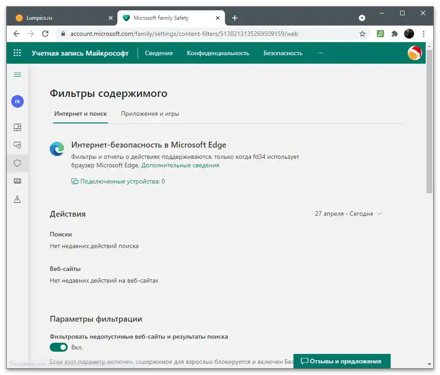The image size is (440, 375).
Task: Click the scrollbar down arrow
Action: [x=429, y=364]
